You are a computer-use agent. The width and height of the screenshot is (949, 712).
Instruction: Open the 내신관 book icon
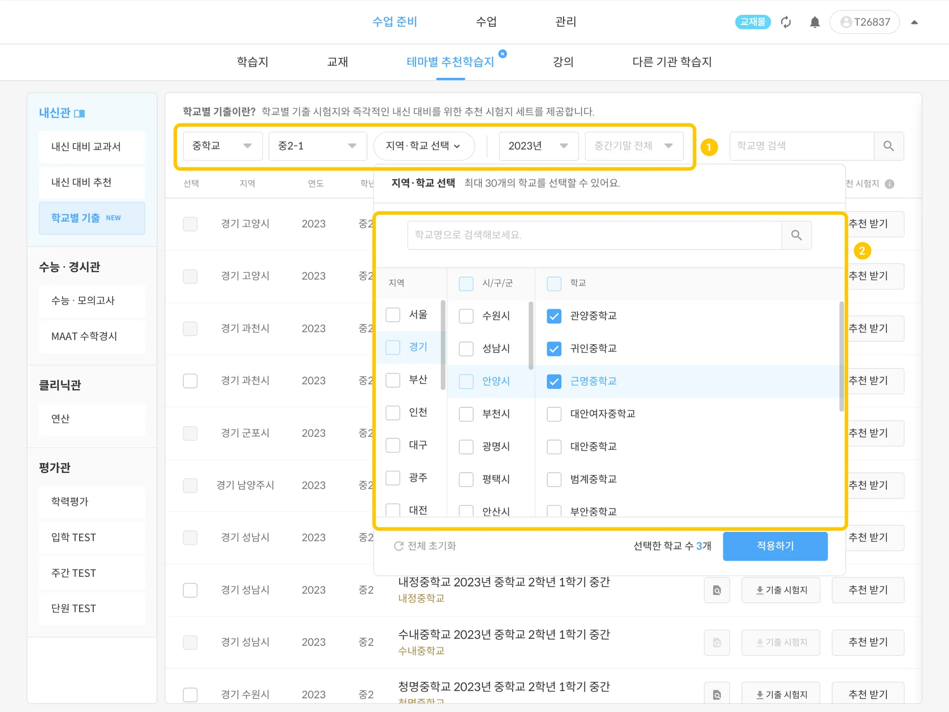[x=80, y=113]
